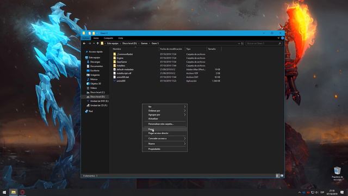
Task: Select the GearGame folder icon
Action: [x=115, y=62]
